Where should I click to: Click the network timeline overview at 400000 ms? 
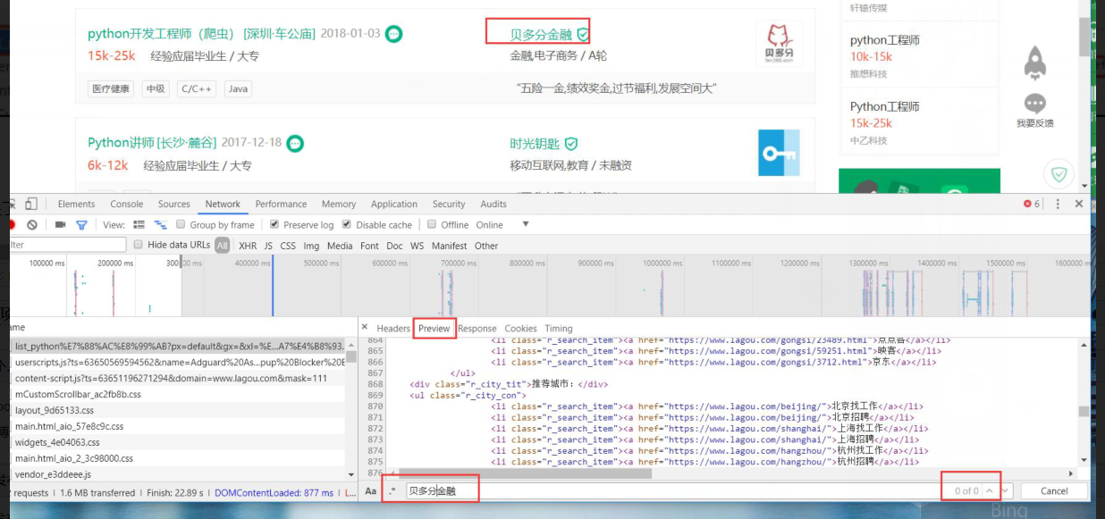[x=253, y=263]
